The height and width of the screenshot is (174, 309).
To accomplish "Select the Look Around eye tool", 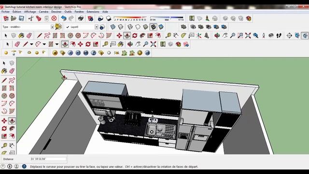I will [271, 35].
